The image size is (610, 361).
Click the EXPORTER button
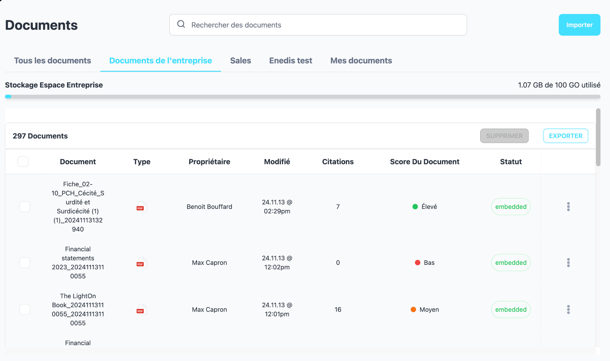(565, 136)
